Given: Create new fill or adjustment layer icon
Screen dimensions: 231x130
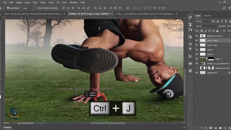Looking at the screenshot, I should click(215, 128).
